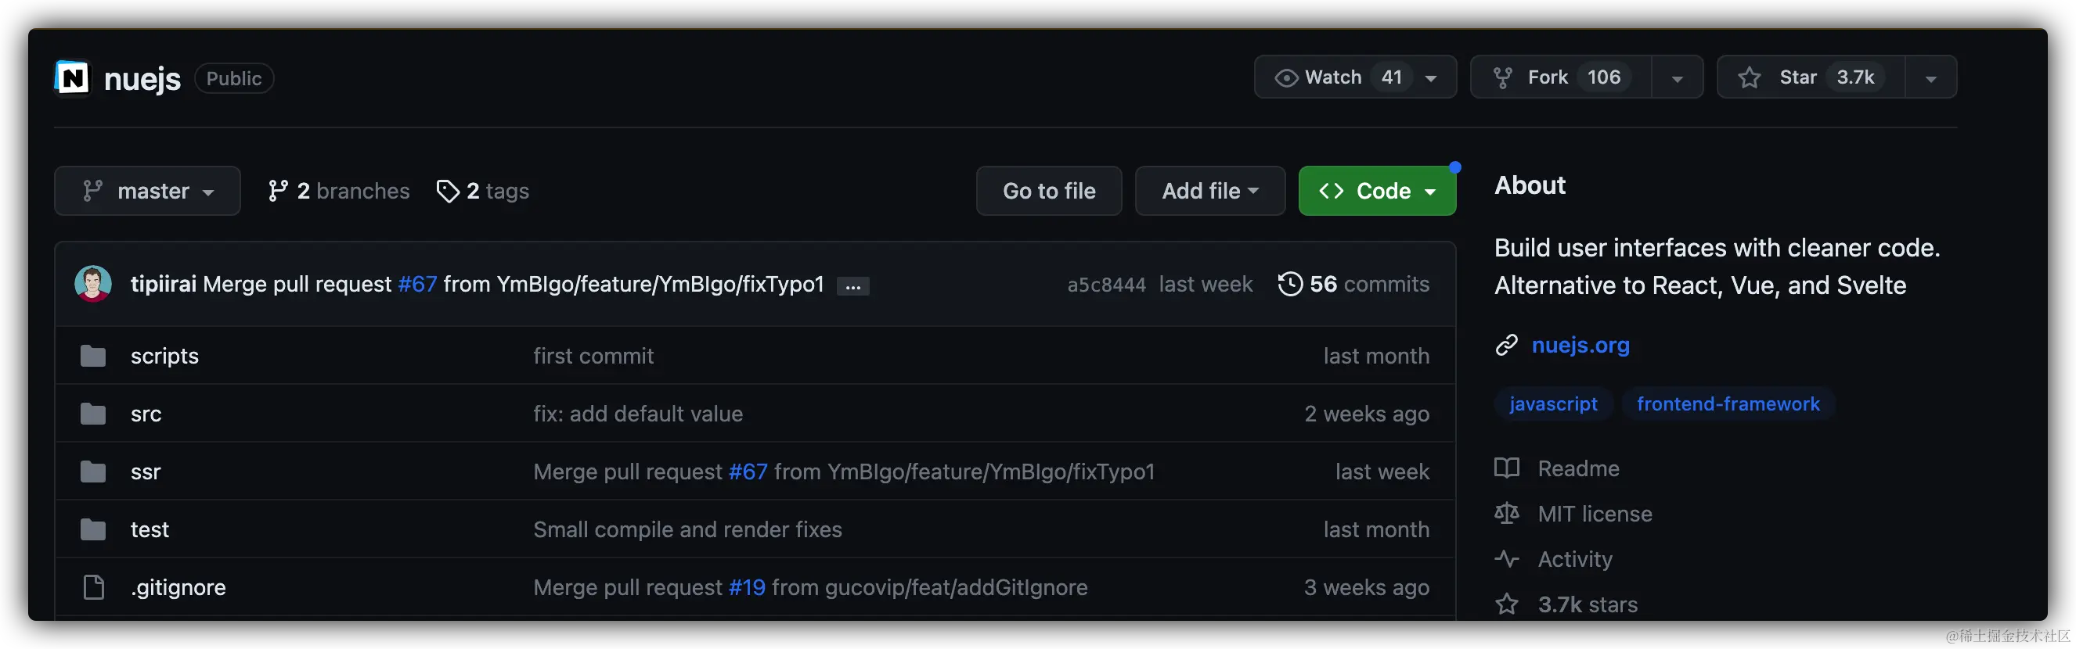Image resolution: width=2076 pixels, height=649 pixels.
Task: Select the frontend-framework topic tag
Action: (1728, 404)
